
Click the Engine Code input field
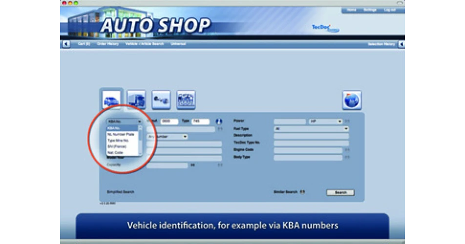pos(308,150)
